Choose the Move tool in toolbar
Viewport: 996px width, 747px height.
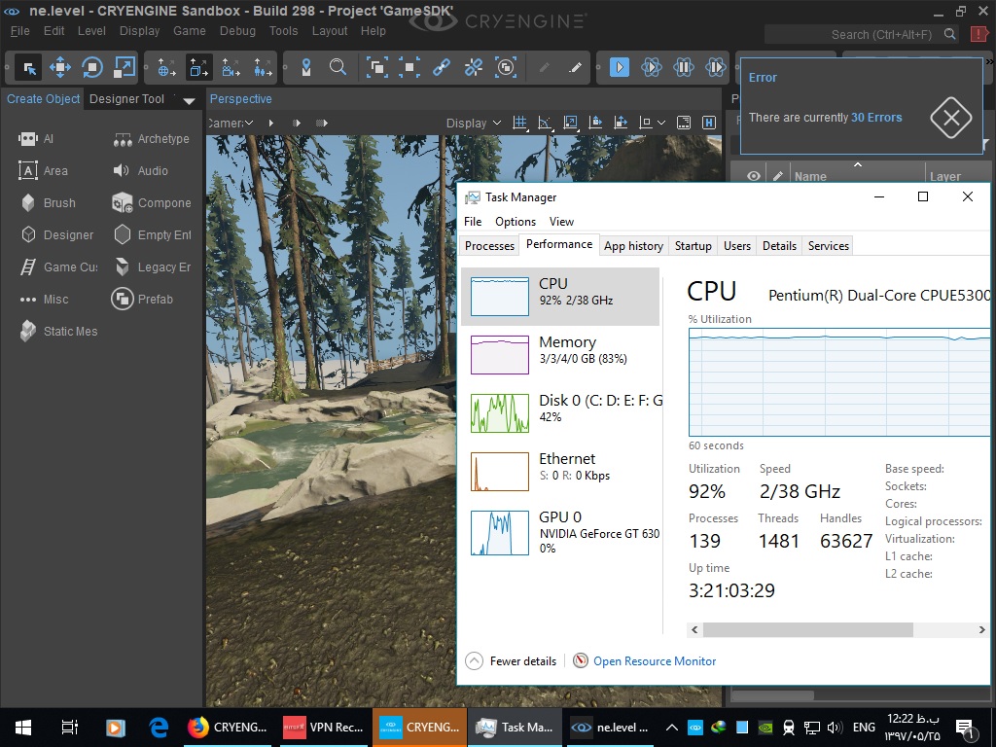coord(60,67)
